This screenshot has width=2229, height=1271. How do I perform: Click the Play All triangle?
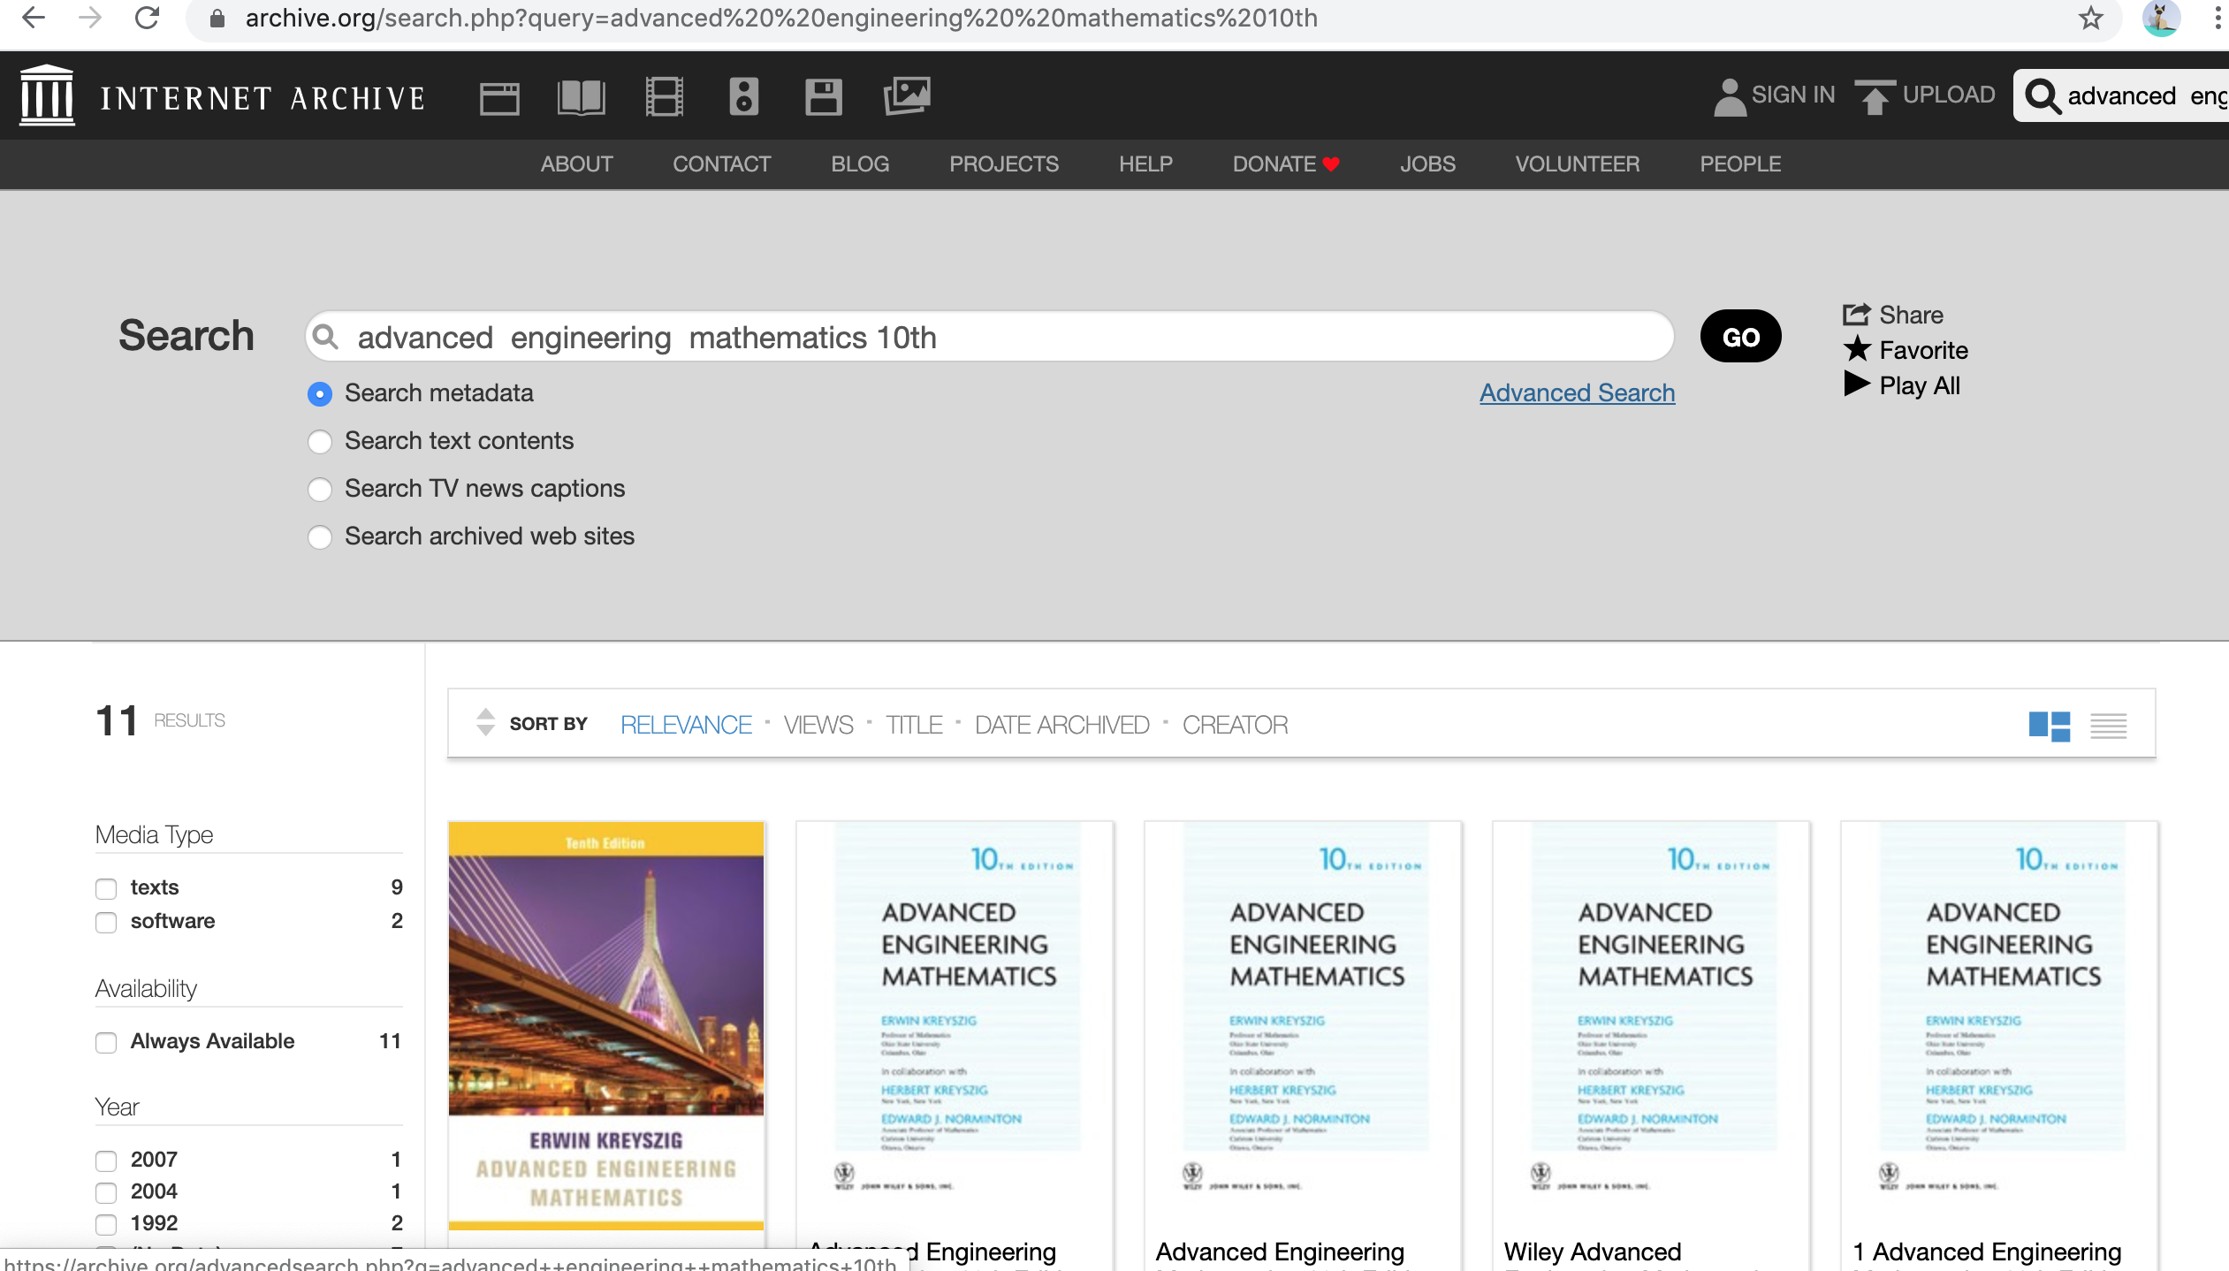click(1857, 384)
